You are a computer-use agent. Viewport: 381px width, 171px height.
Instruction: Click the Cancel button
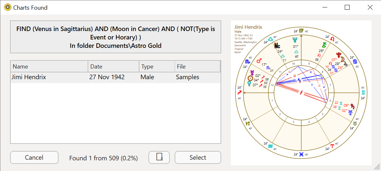[x=34, y=157]
